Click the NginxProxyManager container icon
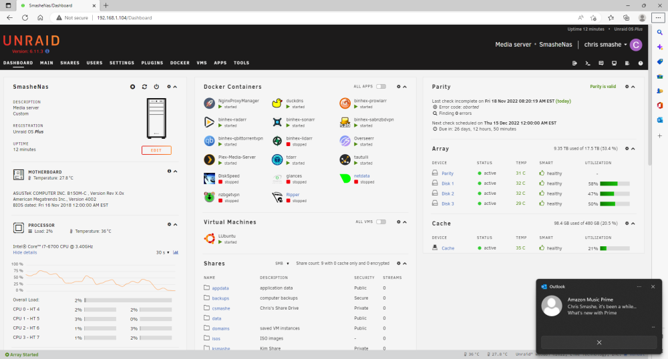 [x=209, y=103]
